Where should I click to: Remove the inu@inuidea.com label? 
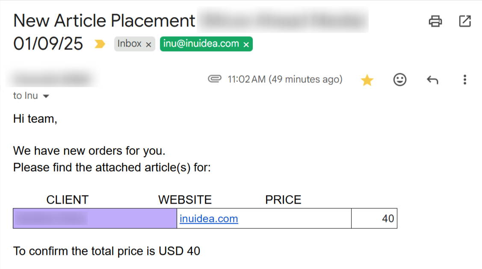pos(246,44)
